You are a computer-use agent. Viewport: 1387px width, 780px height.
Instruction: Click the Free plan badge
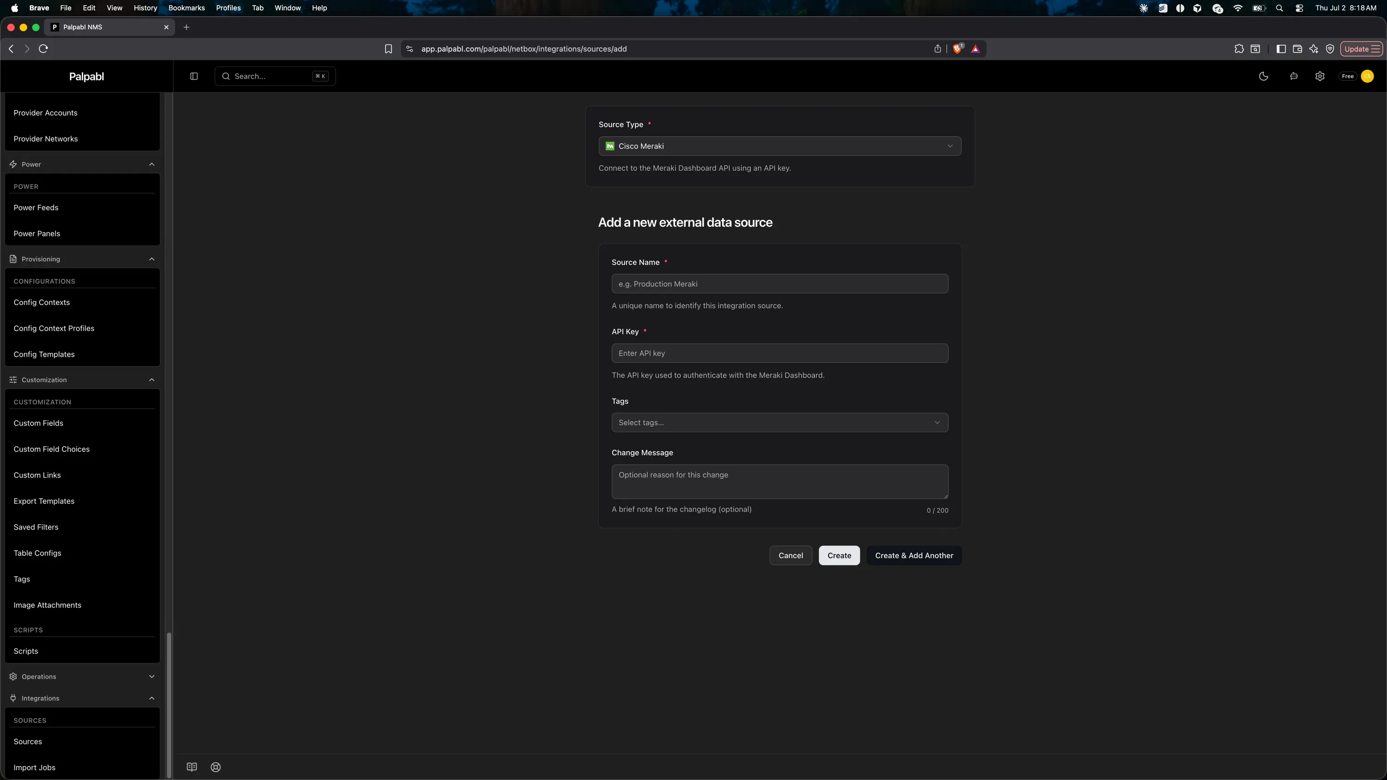pyautogui.click(x=1348, y=76)
